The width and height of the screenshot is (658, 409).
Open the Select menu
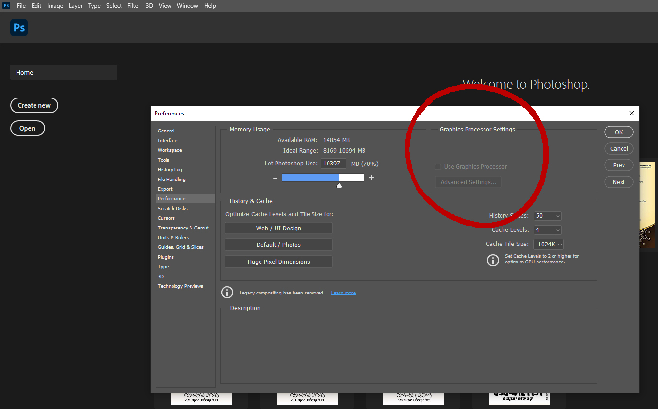tap(114, 6)
